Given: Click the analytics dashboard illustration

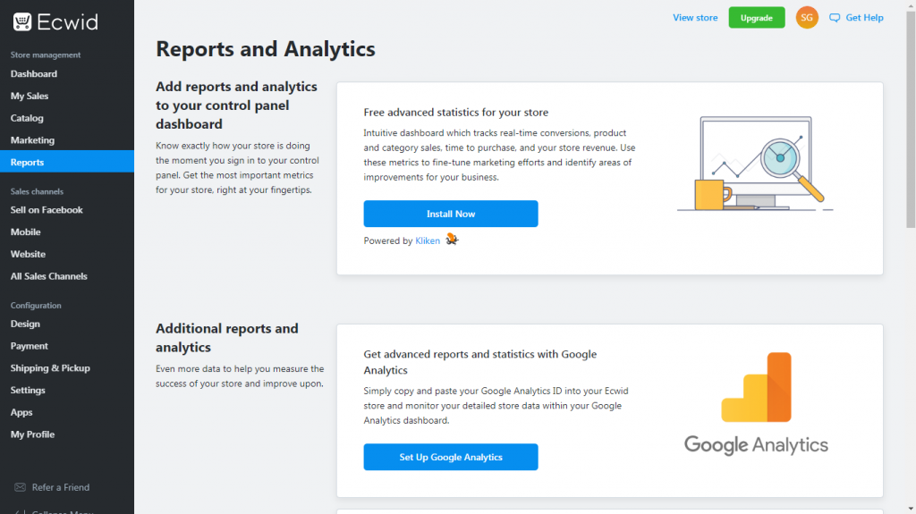Looking at the screenshot, I should tap(755, 164).
